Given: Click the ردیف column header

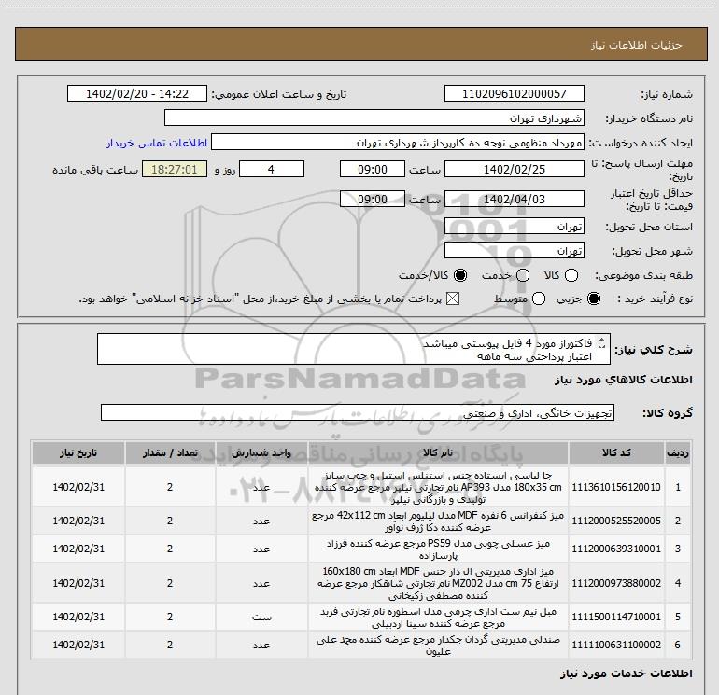Looking at the screenshot, I should (678, 452).
